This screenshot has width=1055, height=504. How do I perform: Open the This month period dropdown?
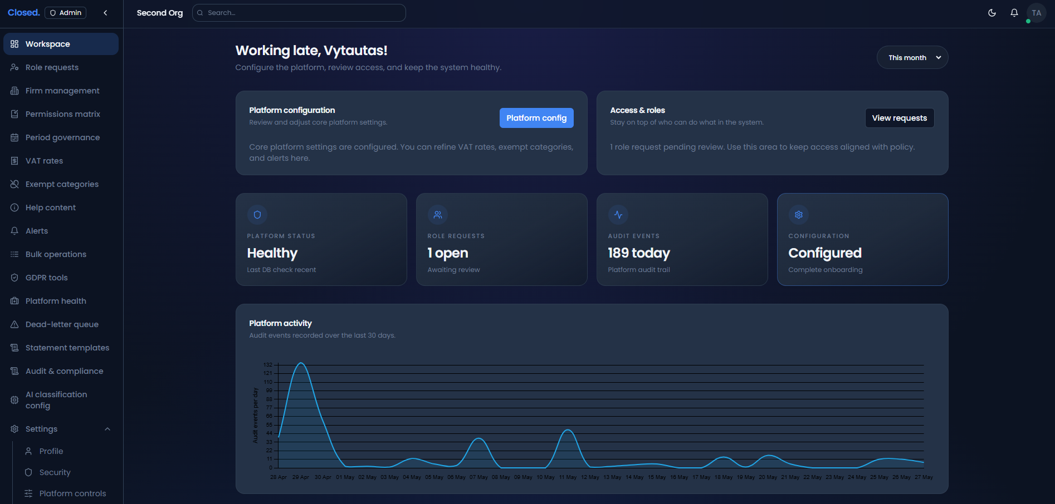(912, 57)
